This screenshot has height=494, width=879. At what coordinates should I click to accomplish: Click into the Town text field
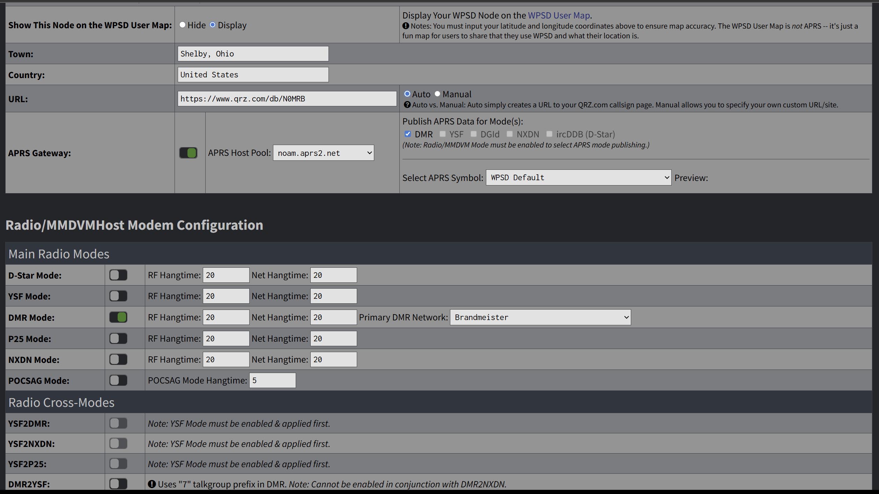coord(253,54)
